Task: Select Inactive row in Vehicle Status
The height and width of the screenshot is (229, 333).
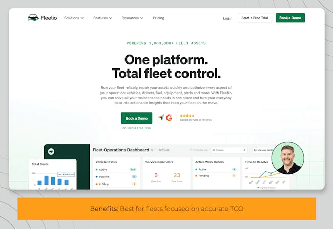Action: [116, 177]
